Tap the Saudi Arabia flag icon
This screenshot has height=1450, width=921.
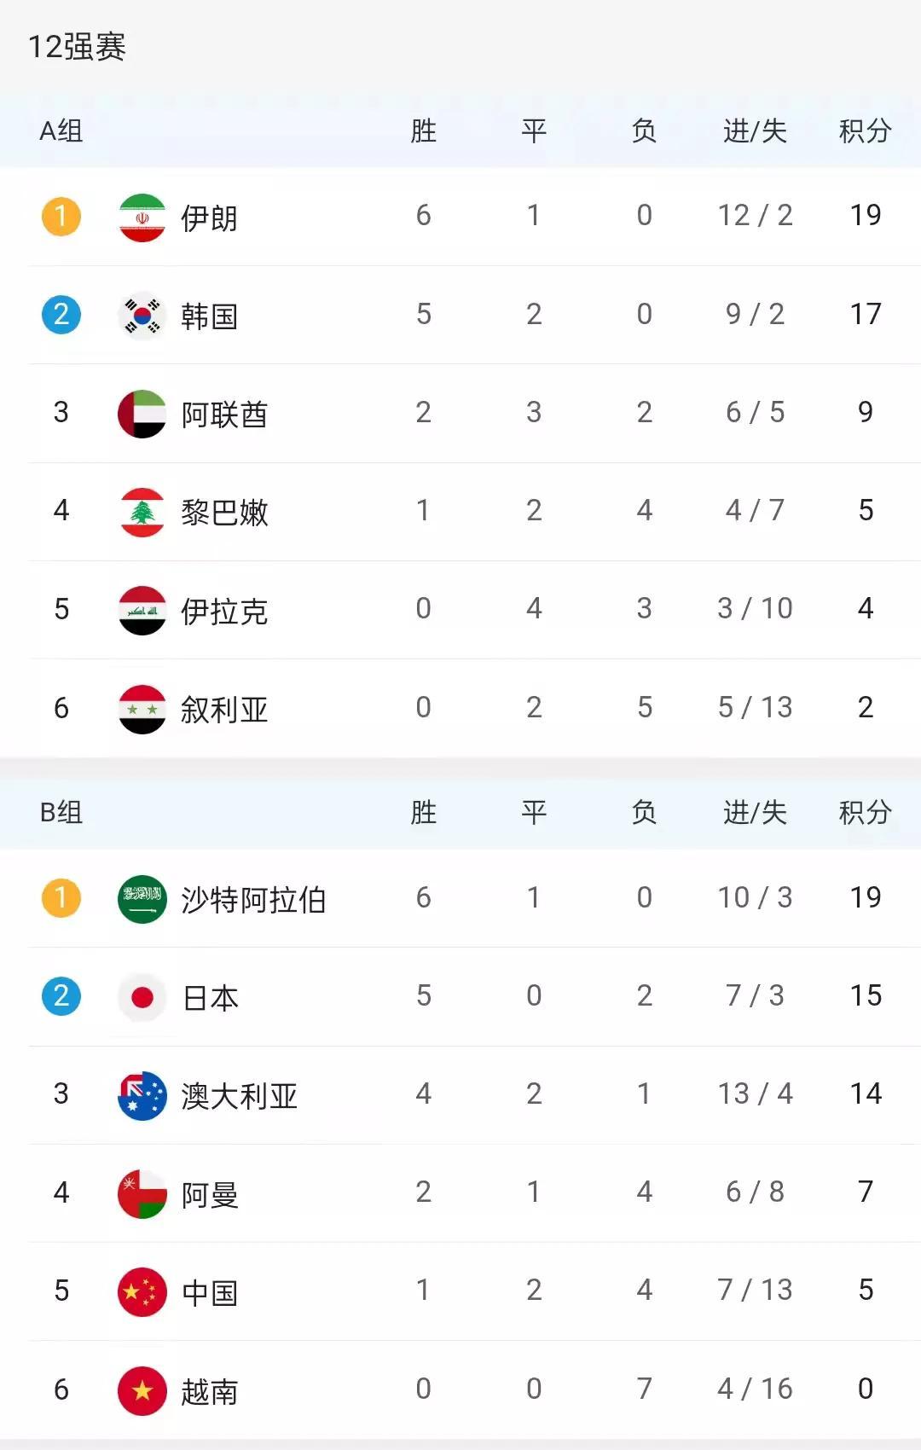click(x=142, y=899)
